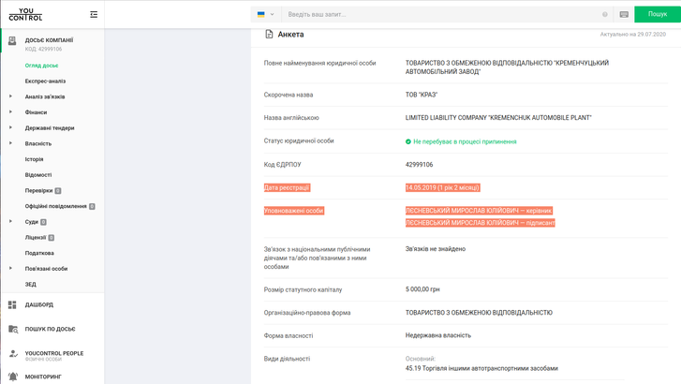
Task: Click the Досьє компанії building icon
Action: (12, 41)
